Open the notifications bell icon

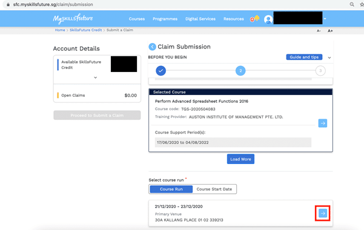pyautogui.click(x=257, y=18)
